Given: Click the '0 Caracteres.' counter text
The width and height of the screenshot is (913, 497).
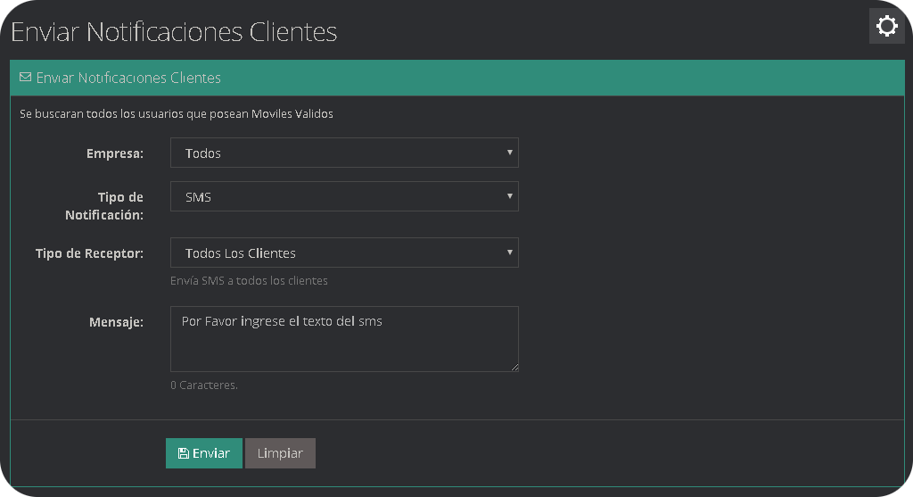Looking at the screenshot, I should pos(204,385).
